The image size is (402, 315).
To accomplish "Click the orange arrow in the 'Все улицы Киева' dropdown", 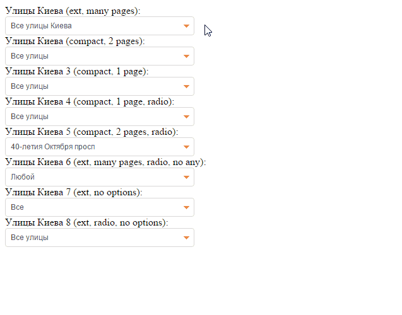I will [186, 26].
